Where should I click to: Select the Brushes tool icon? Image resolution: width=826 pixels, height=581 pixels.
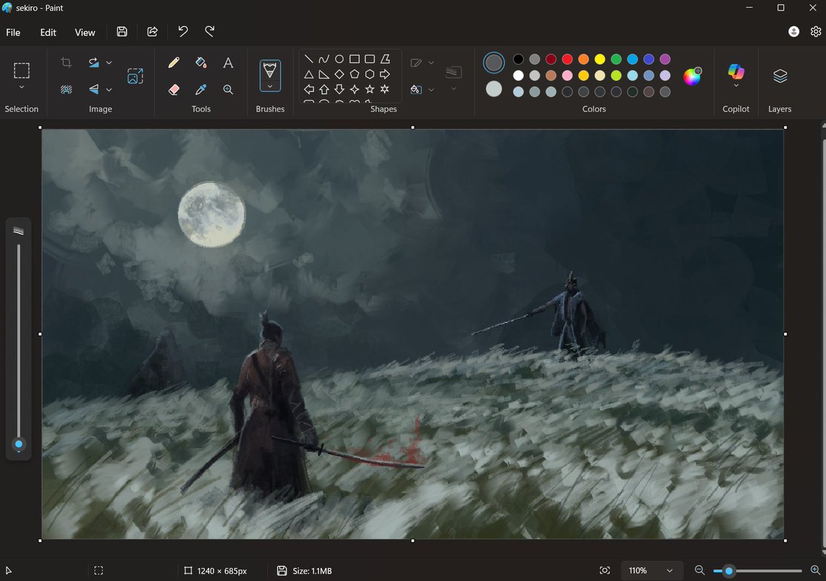pos(270,70)
